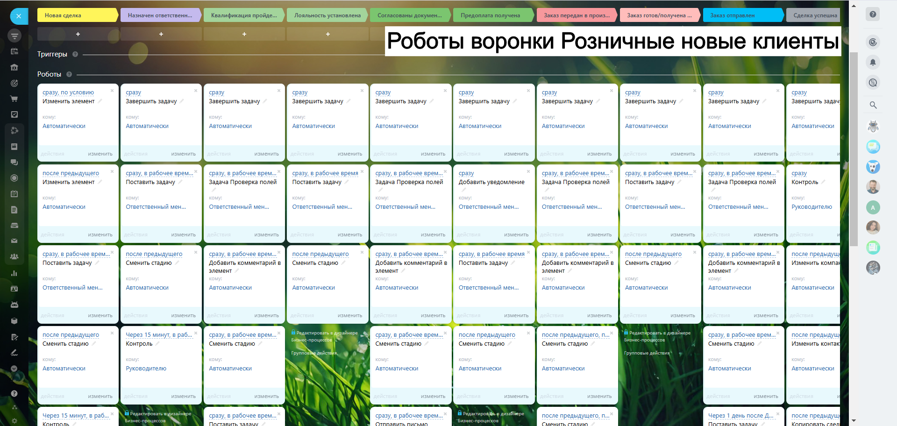Open the search magnifier in right panel

tap(873, 105)
